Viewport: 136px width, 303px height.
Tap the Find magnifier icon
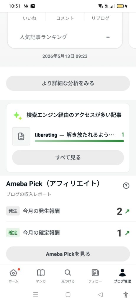coord(68,273)
